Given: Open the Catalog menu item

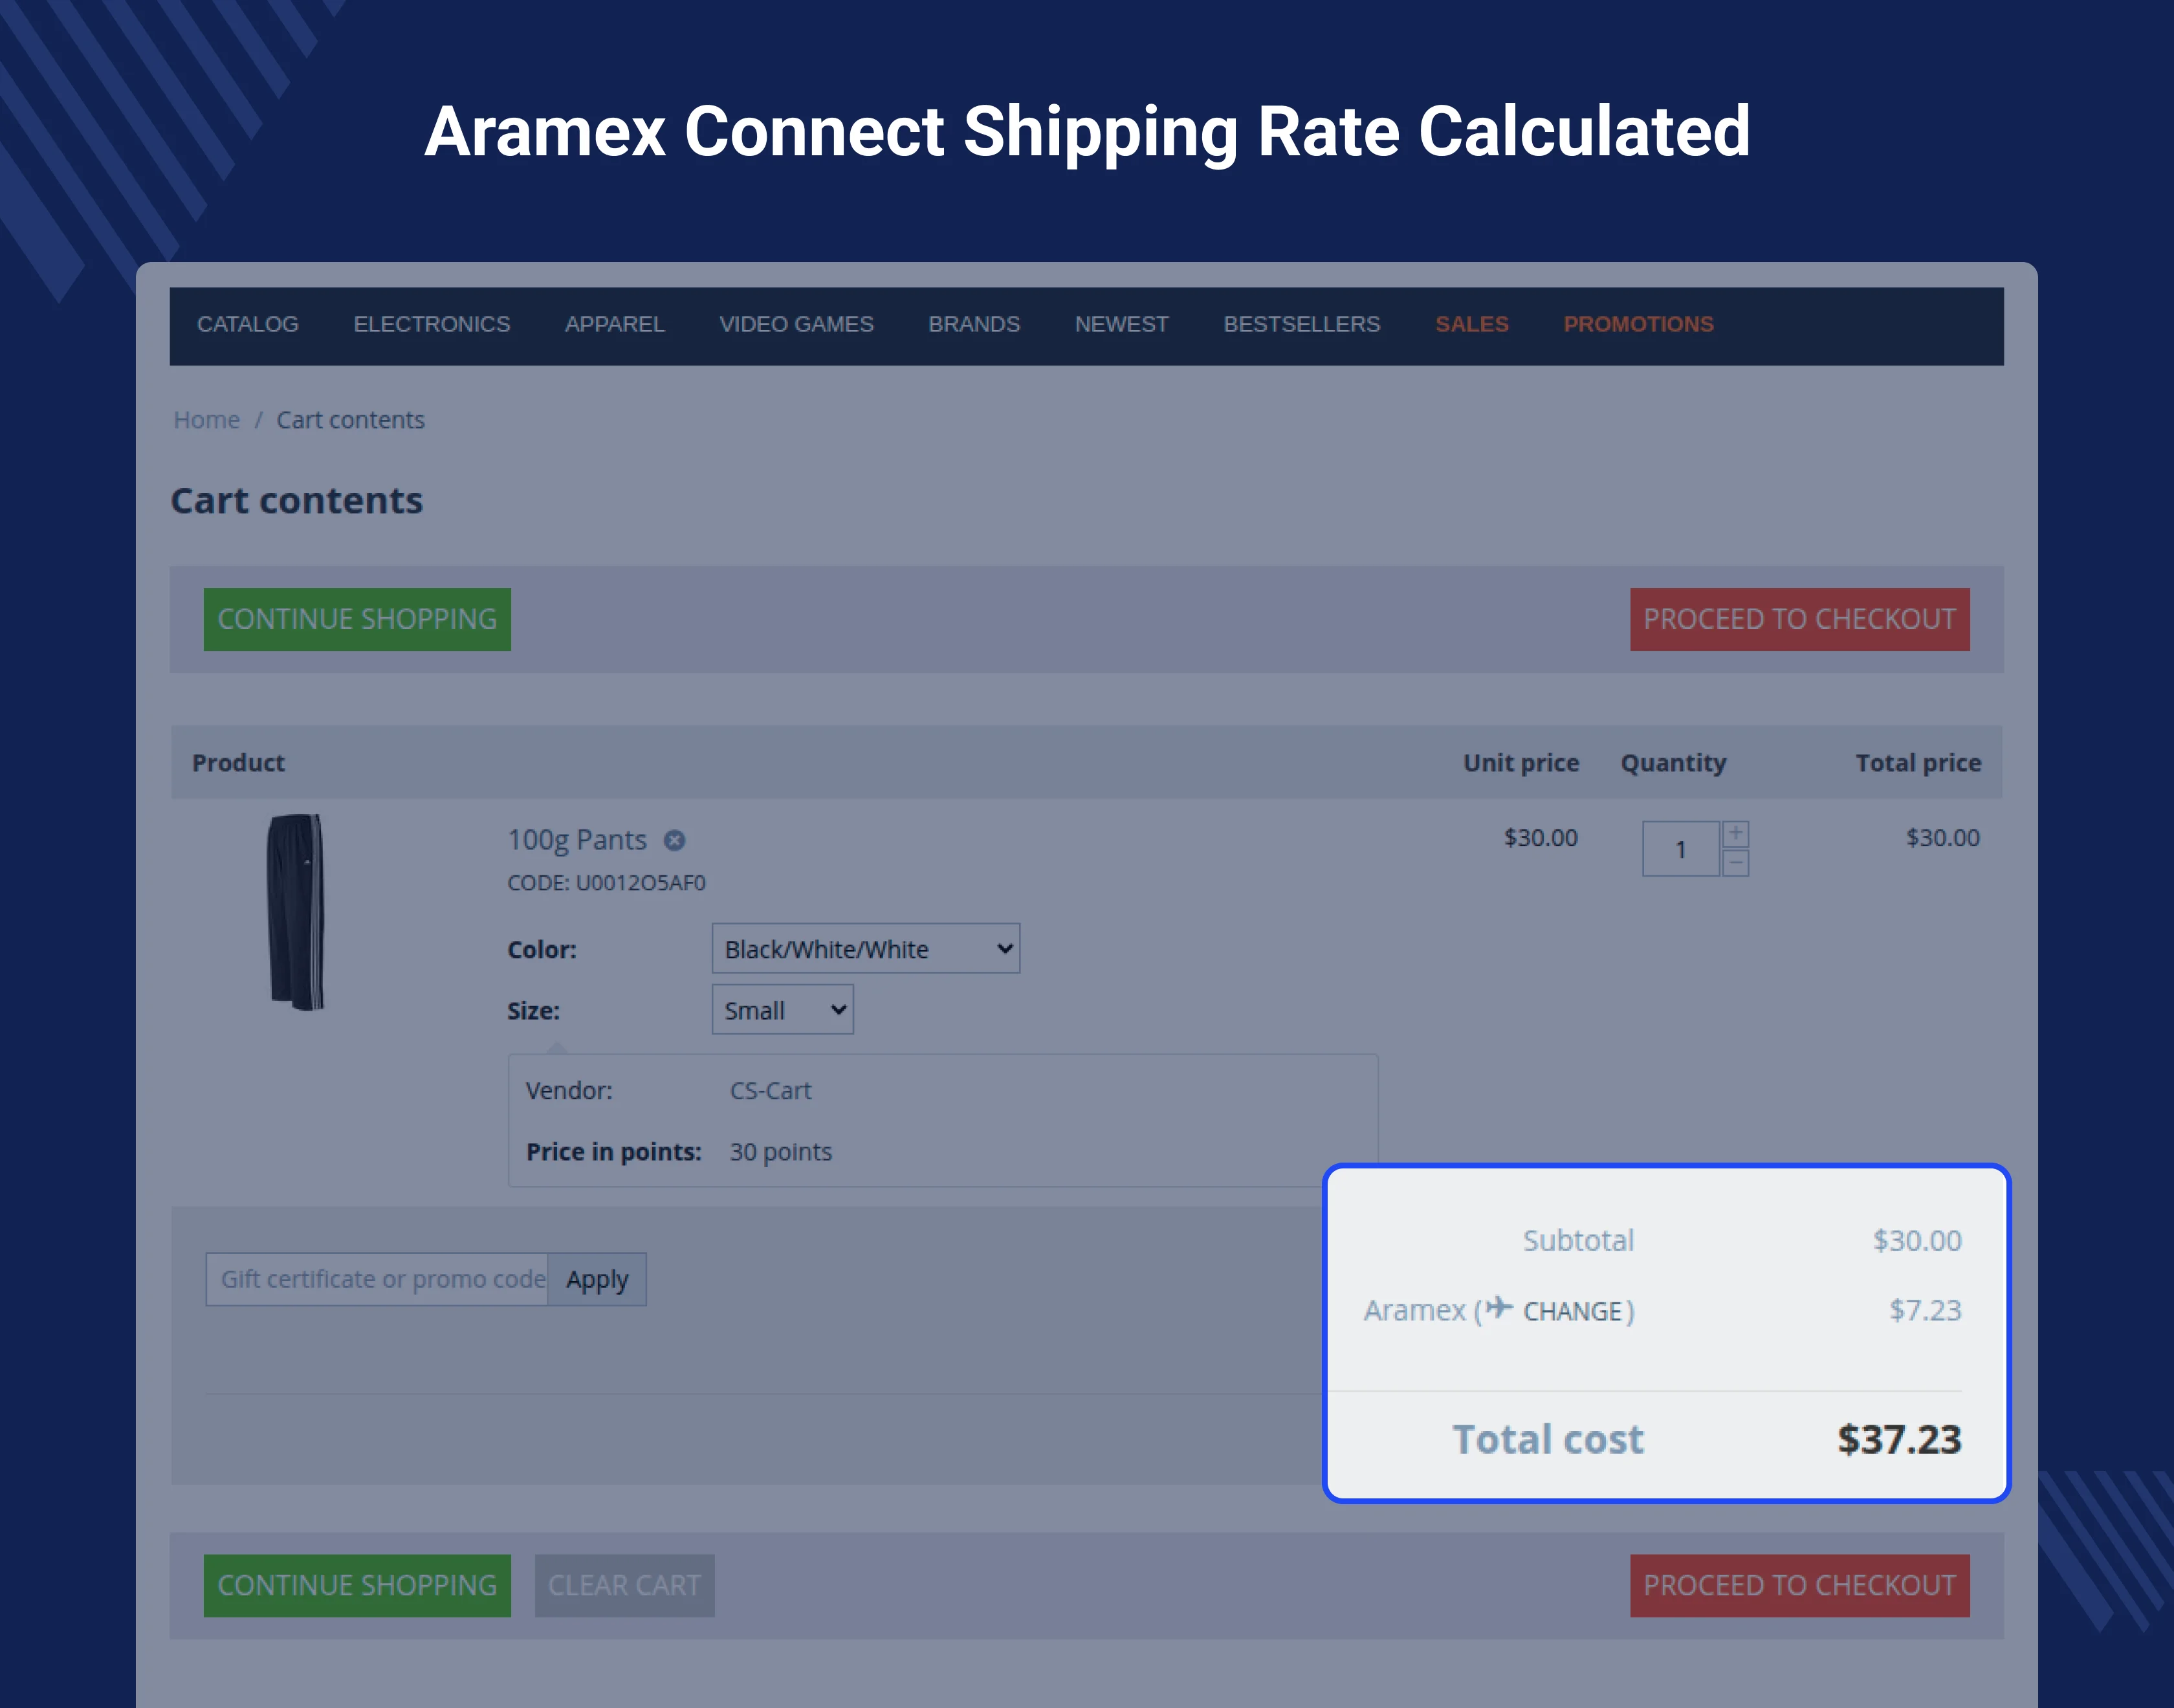Looking at the screenshot, I should click(248, 325).
